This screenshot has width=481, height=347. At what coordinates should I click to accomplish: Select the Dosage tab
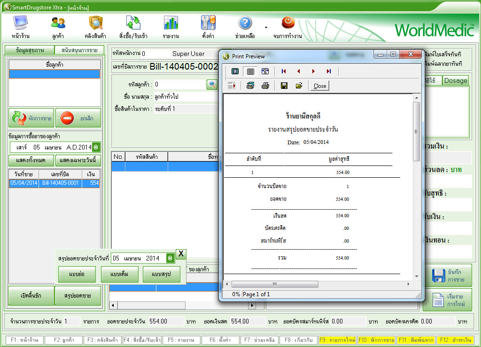[455, 80]
